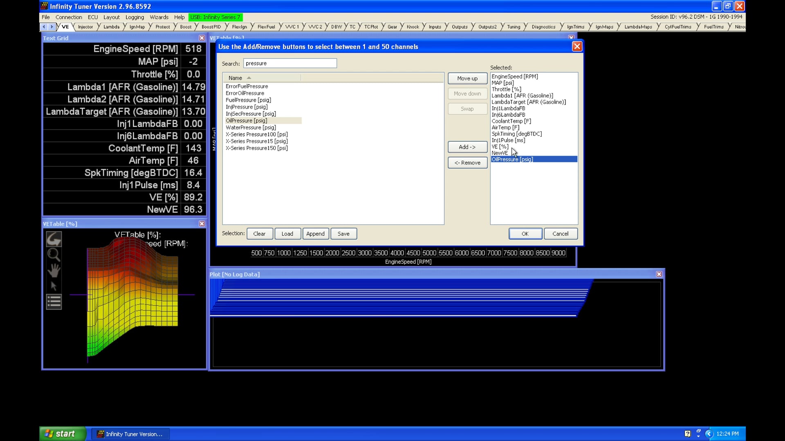Open the list view icon in VETable toolbar
This screenshot has width=785, height=441.
54,301
